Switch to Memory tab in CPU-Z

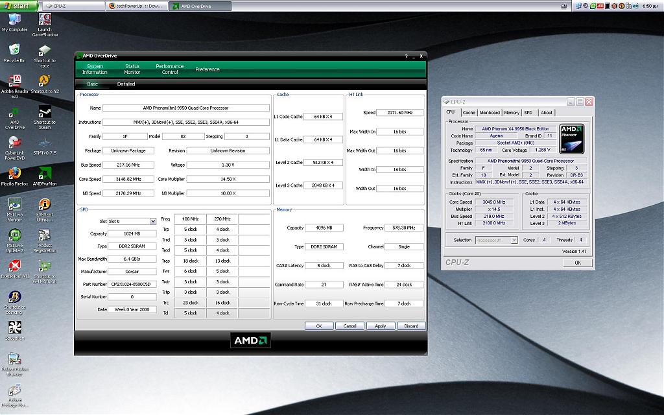click(512, 113)
